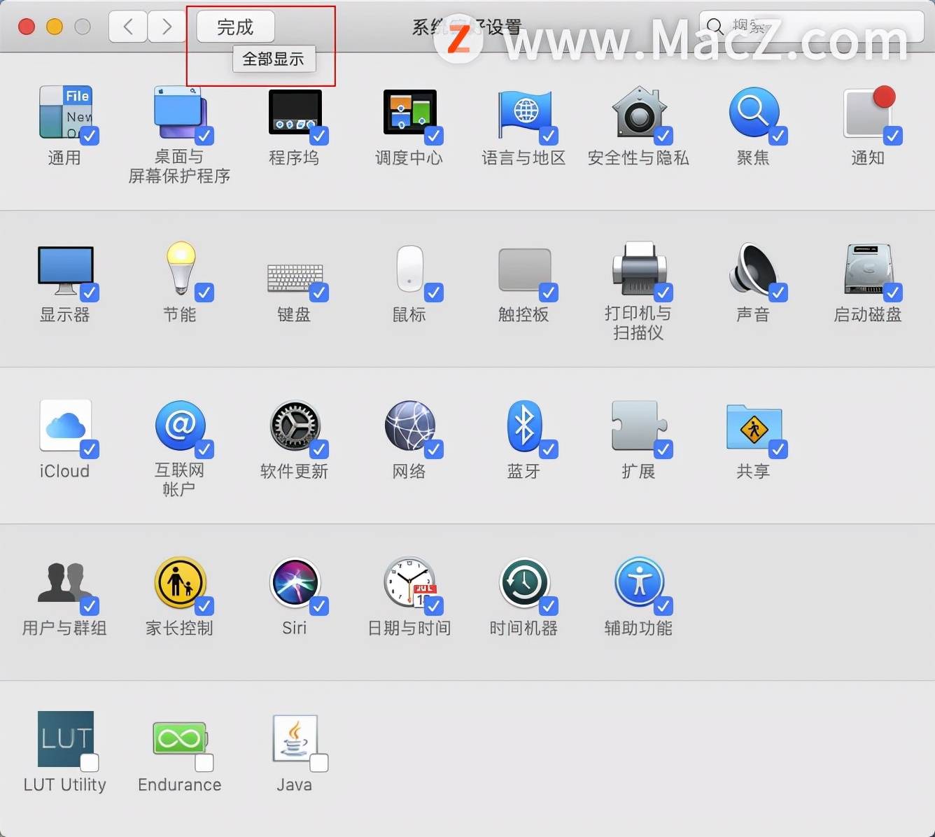Click the 用户与群组 text label
The height and width of the screenshot is (837, 935).
65,628
